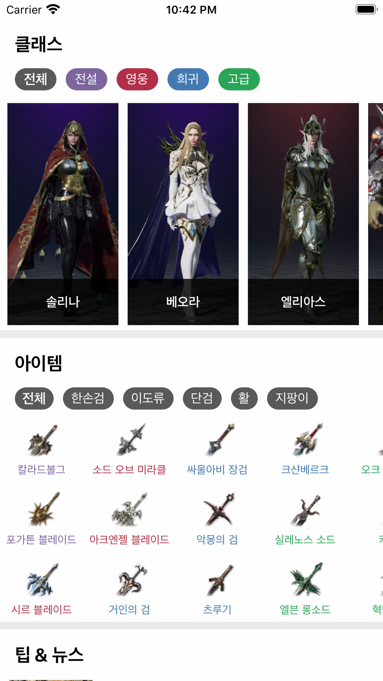The image size is (383, 681).
Task: Open the 솔리나 class card
Action: 63,214
